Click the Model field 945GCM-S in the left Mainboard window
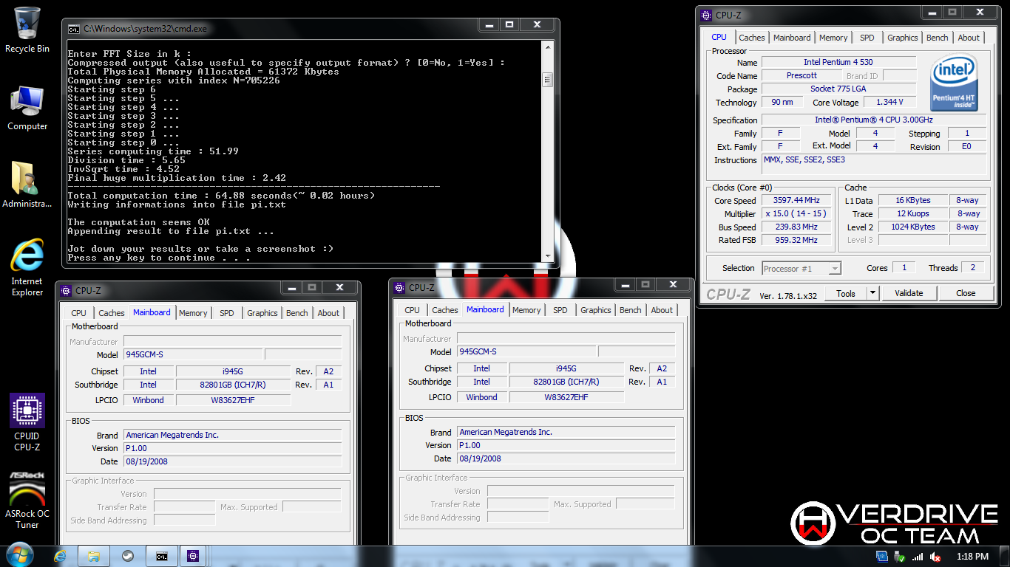The width and height of the screenshot is (1010, 567). 193,355
